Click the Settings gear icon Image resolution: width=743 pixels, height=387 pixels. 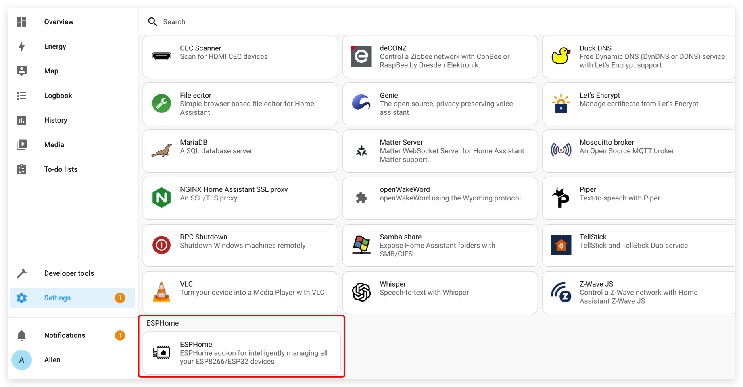coord(22,298)
